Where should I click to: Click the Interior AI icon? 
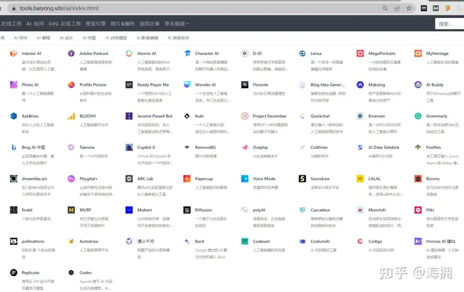14,54
